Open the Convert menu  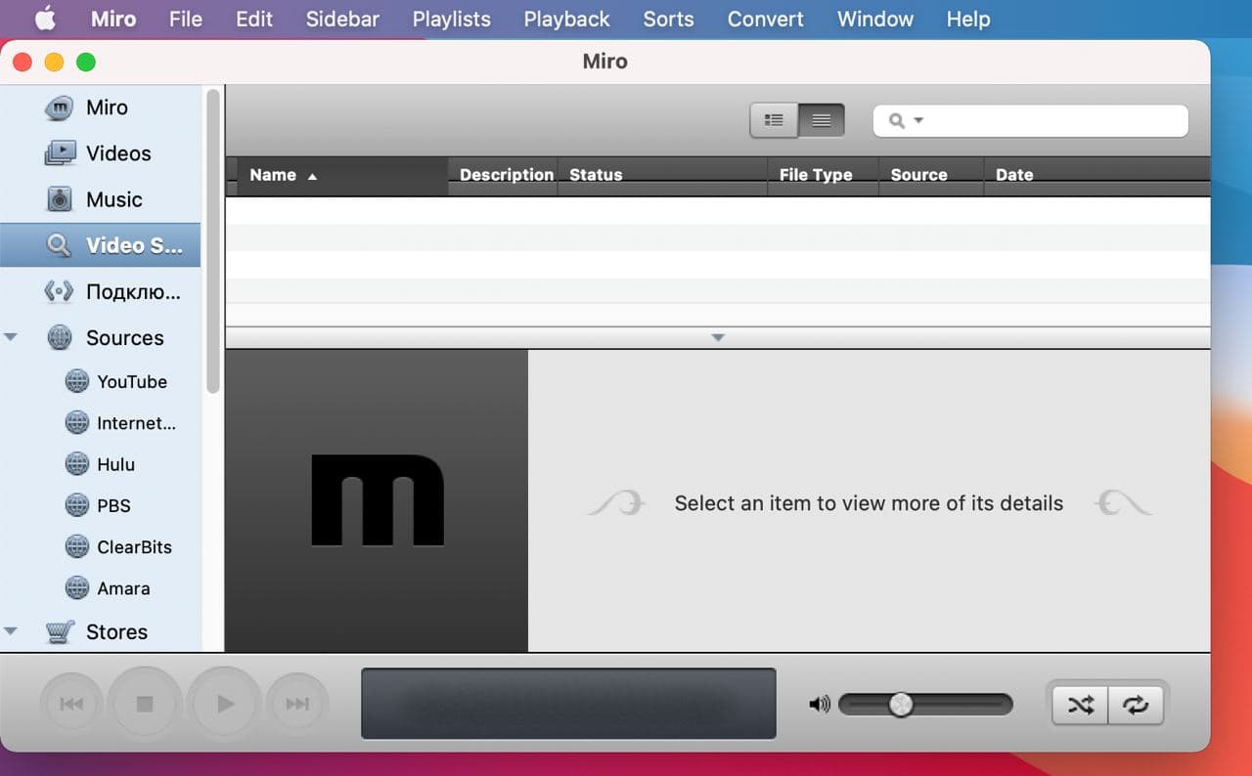click(765, 19)
